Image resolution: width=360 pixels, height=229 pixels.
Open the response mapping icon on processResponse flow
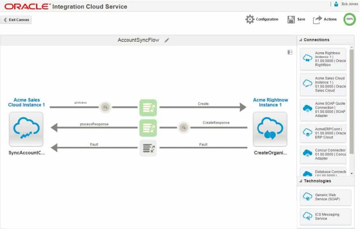coord(148,127)
